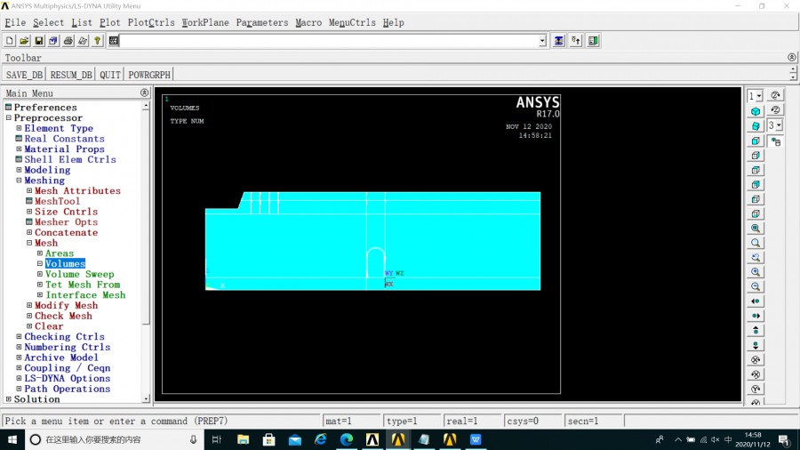Expand the Solution tree node
The image size is (800, 450).
tap(8, 399)
